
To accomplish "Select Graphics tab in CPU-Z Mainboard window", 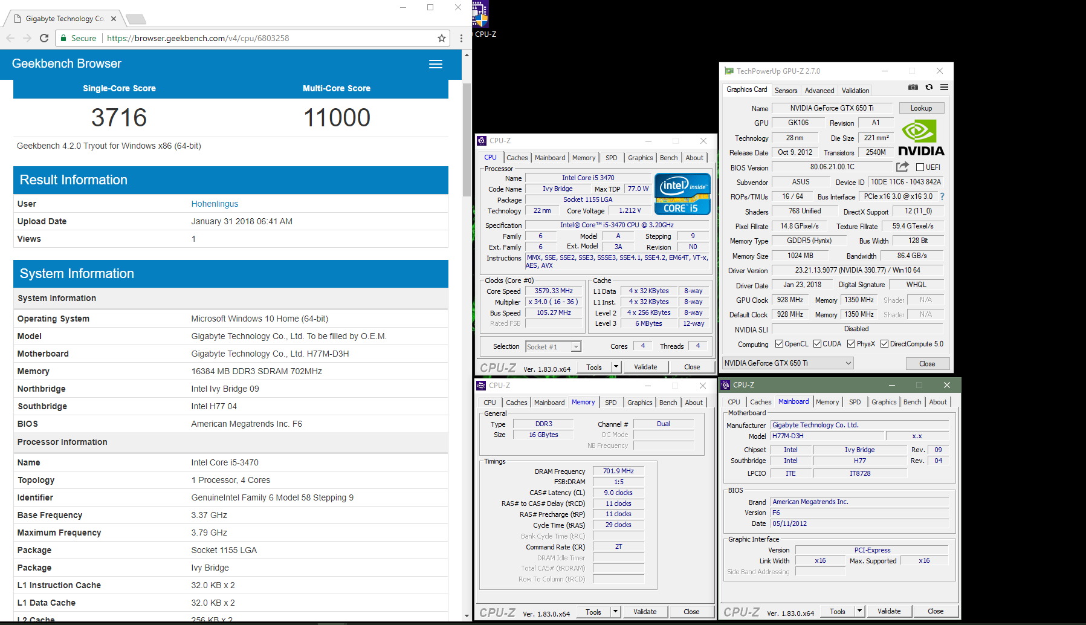I will coord(884,402).
